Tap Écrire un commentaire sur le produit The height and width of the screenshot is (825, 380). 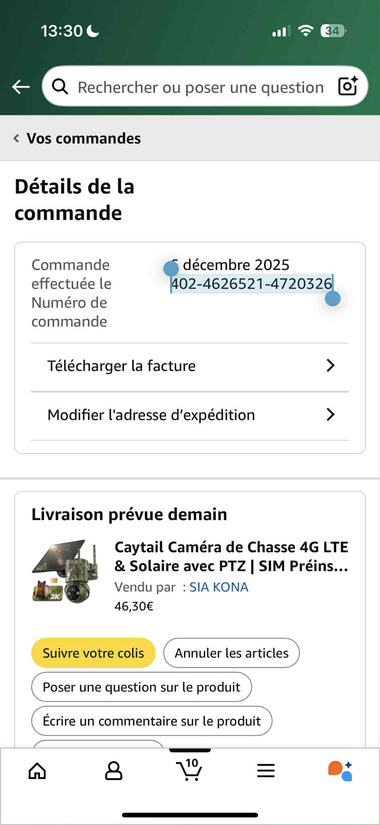151,721
